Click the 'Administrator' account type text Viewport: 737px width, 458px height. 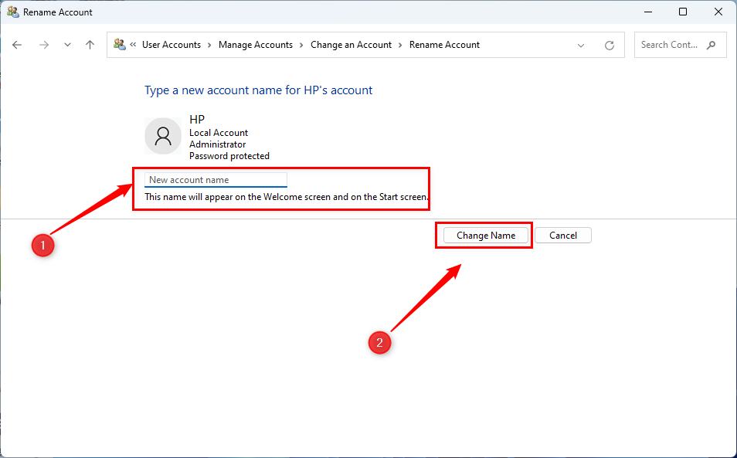[x=217, y=144]
